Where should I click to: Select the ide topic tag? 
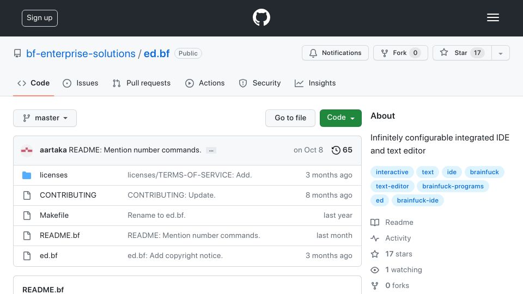coord(452,172)
